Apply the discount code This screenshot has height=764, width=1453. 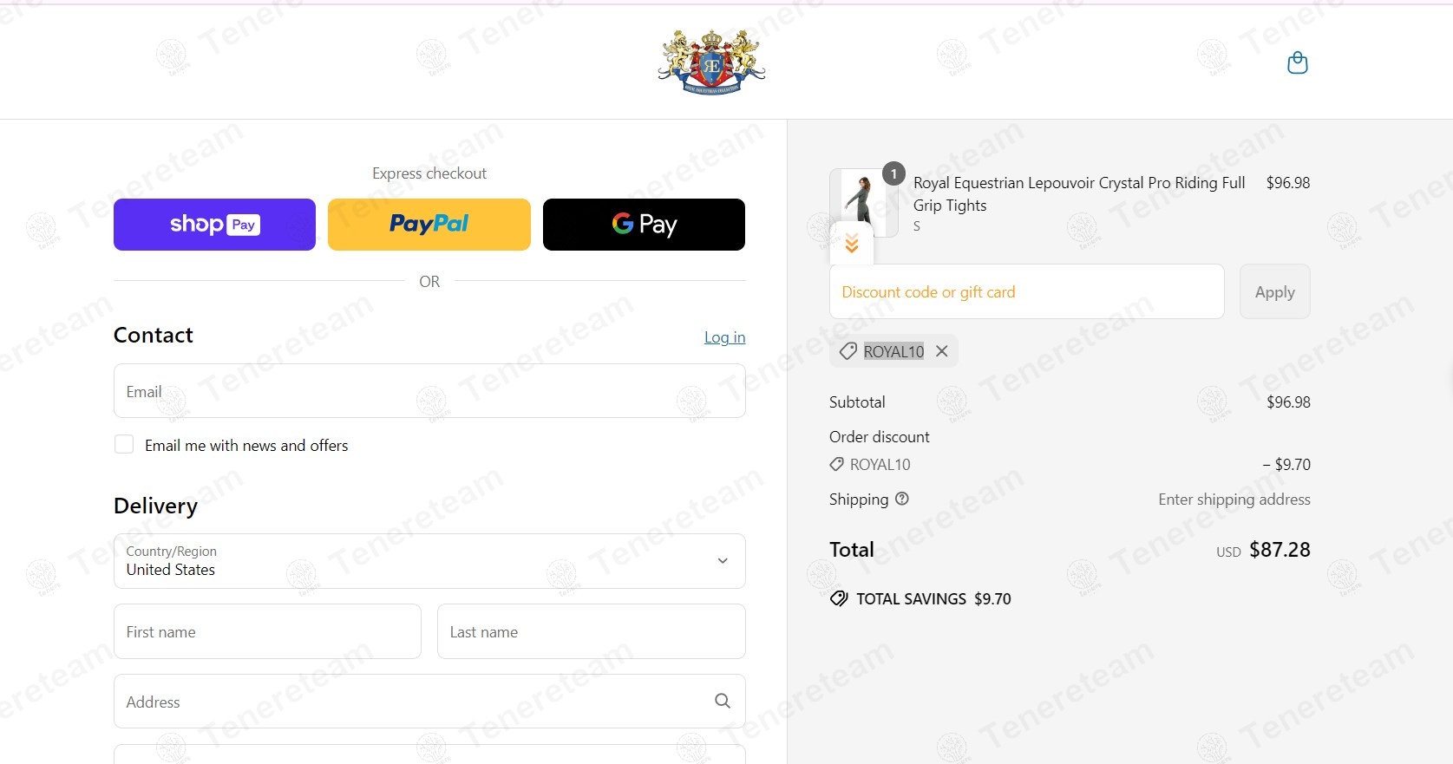coord(1274,291)
